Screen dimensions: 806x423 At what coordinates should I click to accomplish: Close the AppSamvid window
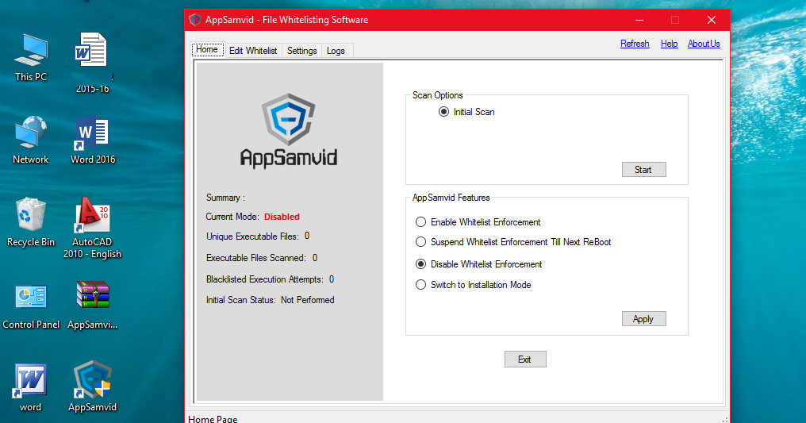(x=712, y=20)
